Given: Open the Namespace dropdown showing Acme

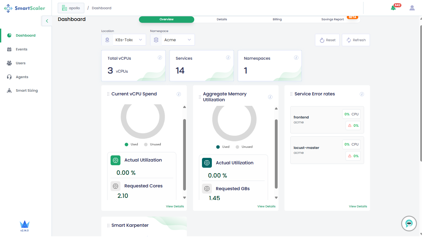Looking at the screenshot, I should point(172,40).
